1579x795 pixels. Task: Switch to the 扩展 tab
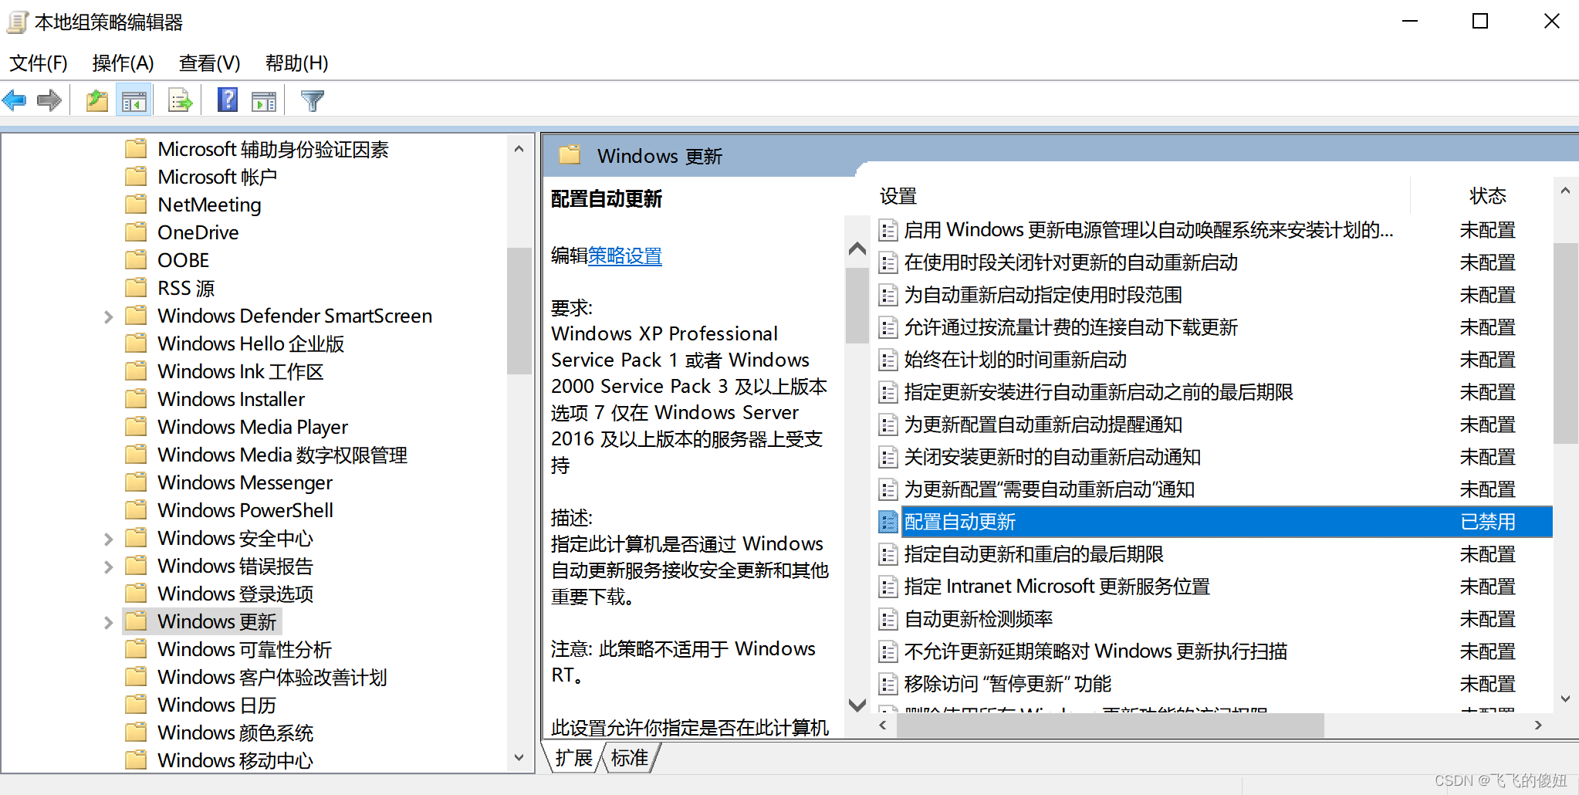click(x=573, y=758)
